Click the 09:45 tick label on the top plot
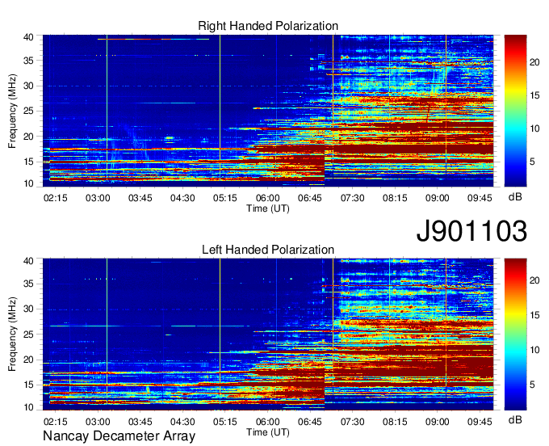Screen dimensions: 549x446 point(480,198)
